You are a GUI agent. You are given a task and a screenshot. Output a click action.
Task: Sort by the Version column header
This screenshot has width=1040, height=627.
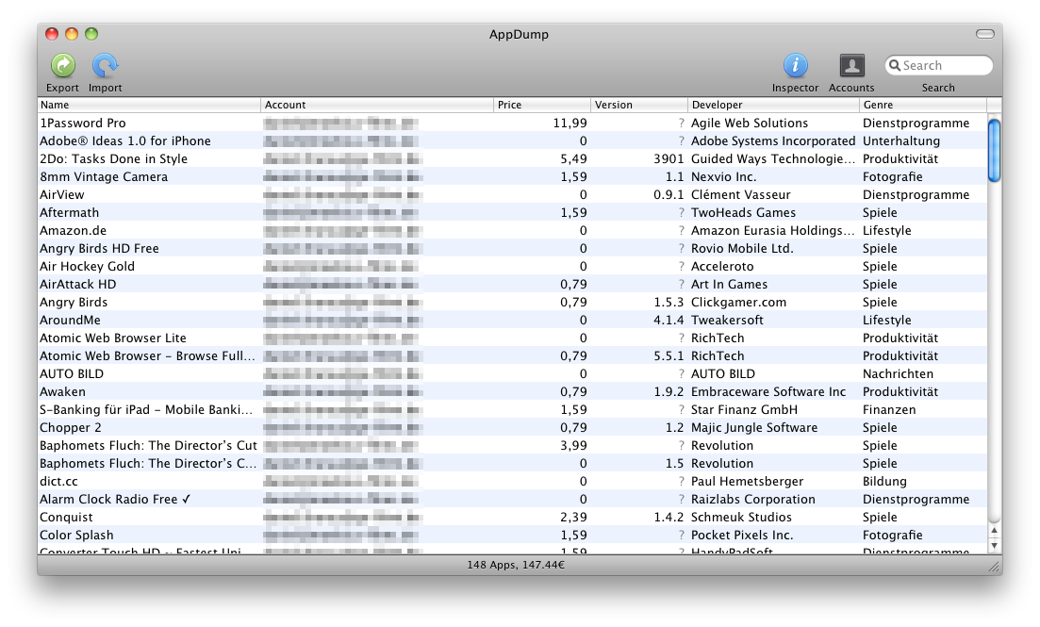tap(638, 105)
